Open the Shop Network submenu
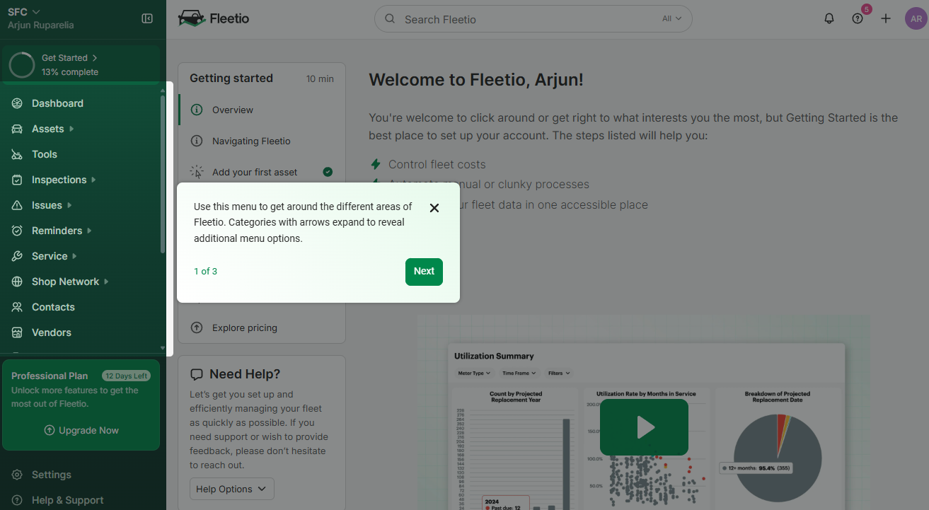This screenshot has height=510, width=929. tap(64, 281)
